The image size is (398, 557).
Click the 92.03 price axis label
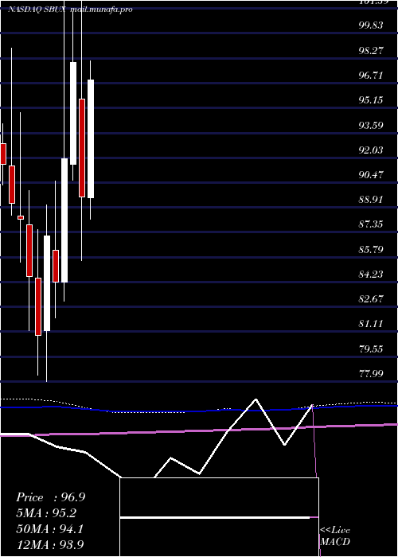click(x=371, y=150)
